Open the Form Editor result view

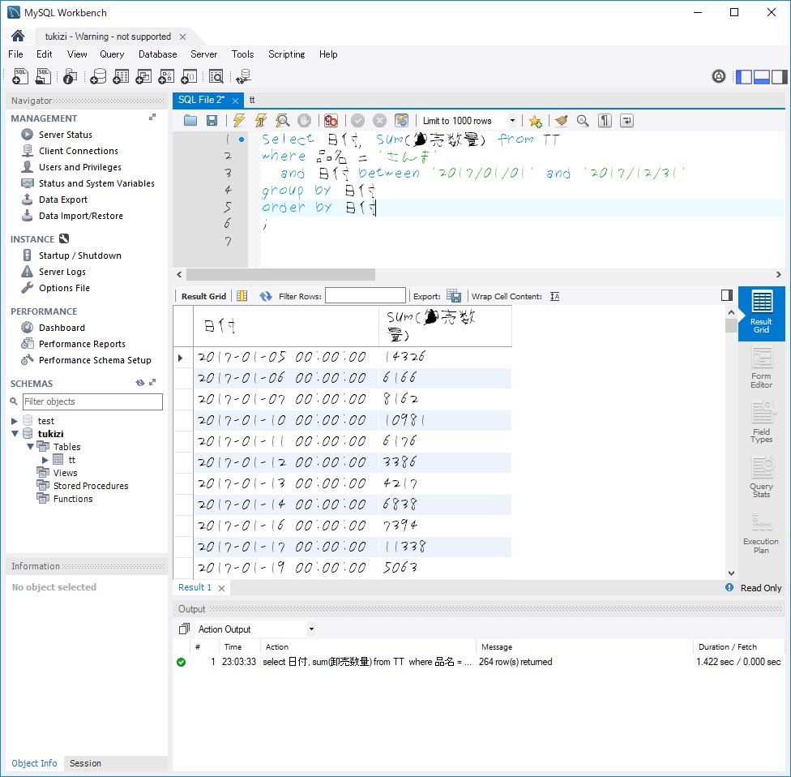(761, 369)
